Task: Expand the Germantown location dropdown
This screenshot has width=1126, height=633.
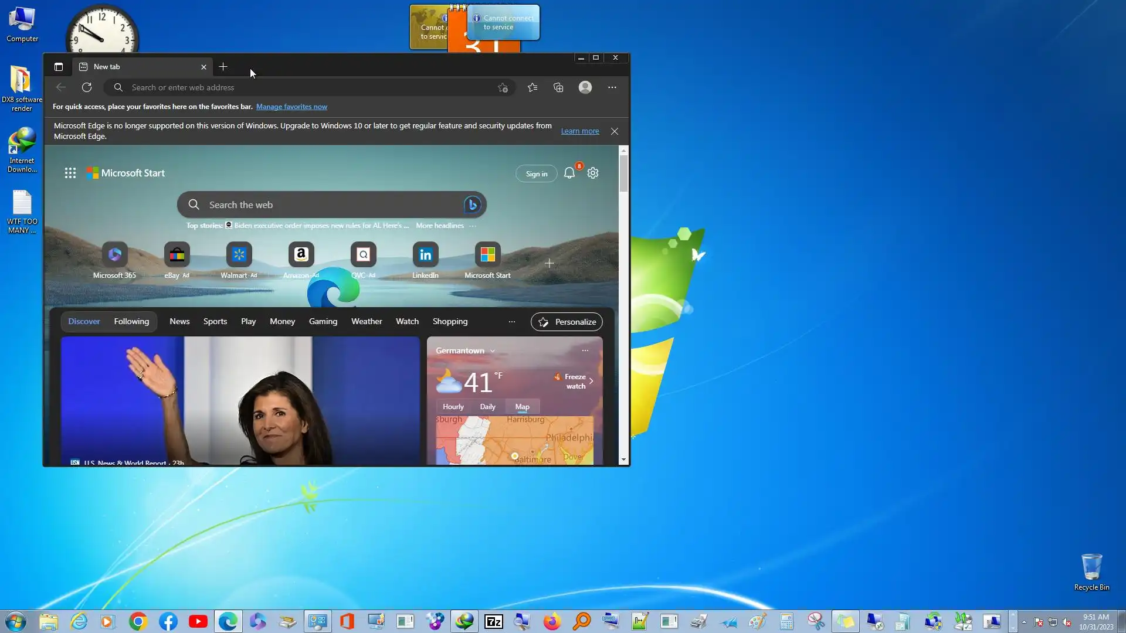Action: [x=493, y=351]
